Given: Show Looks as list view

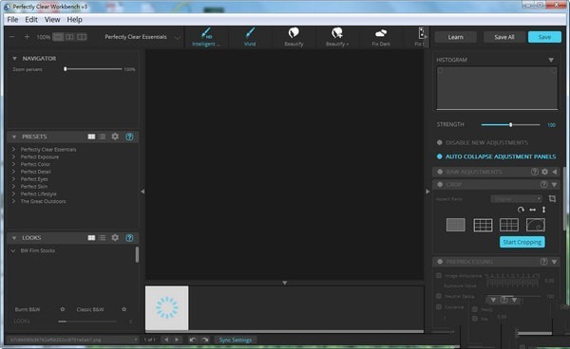Looking at the screenshot, I should 103,238.
